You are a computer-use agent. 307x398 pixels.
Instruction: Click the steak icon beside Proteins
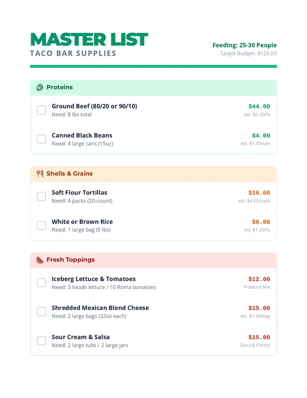pyautogui.click(x=40, y=87)
